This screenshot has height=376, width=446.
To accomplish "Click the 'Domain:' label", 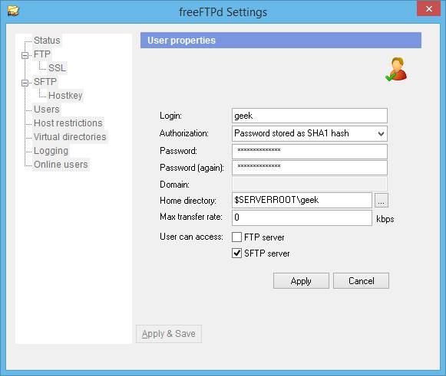I will coord(174,185).
